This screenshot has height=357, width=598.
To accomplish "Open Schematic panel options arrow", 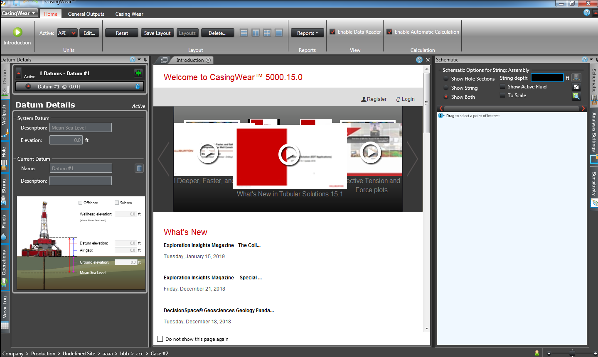I will pyautogui.click(x=591, y=59).
